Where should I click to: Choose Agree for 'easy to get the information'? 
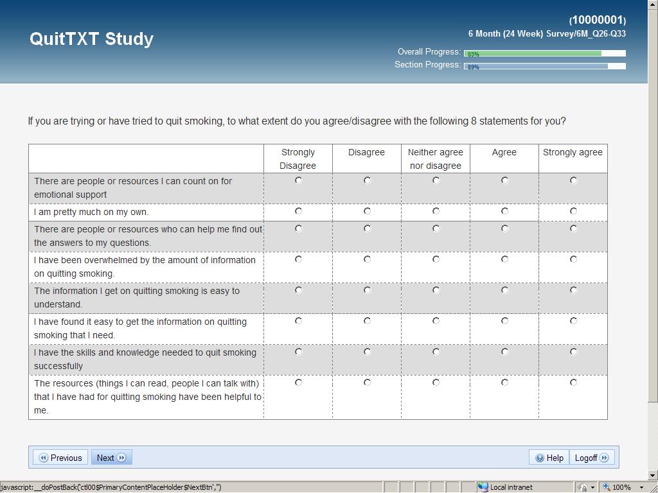pos(505,321)
